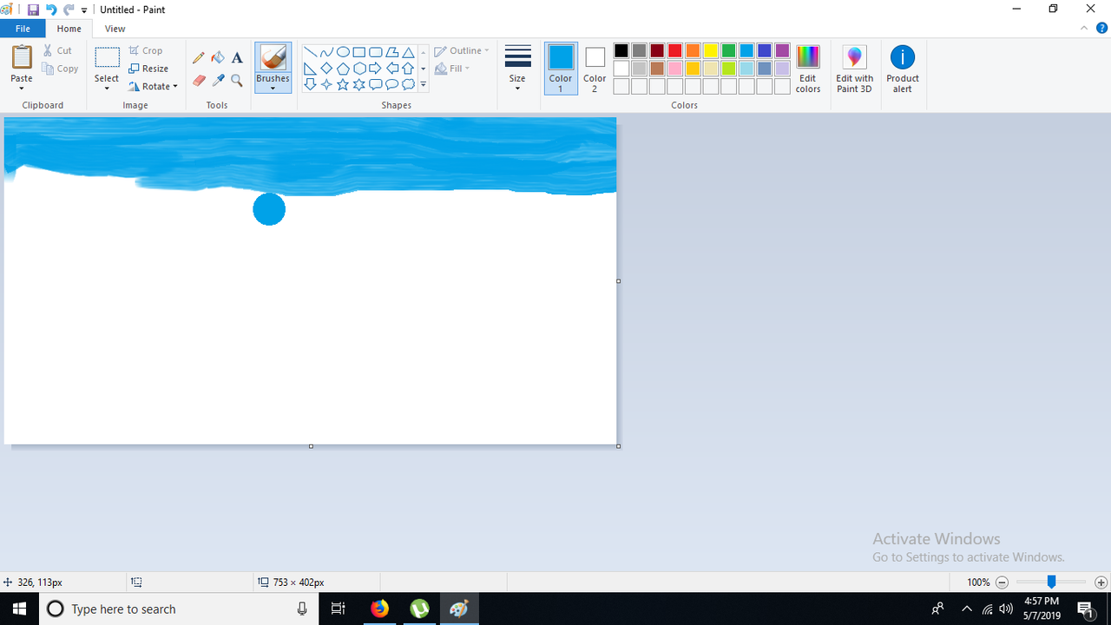Open the Size dropdown
The image size is (1111, 625).
(517, 69)
